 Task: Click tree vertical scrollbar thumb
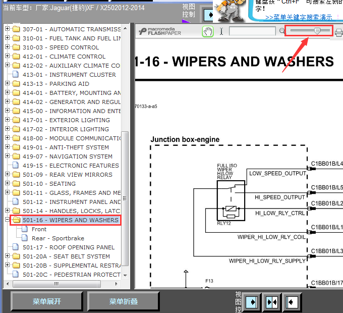125,198
